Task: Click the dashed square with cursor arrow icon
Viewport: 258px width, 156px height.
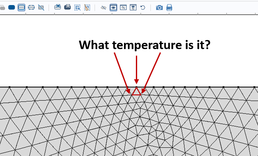Action: click(x=77, y=8)
